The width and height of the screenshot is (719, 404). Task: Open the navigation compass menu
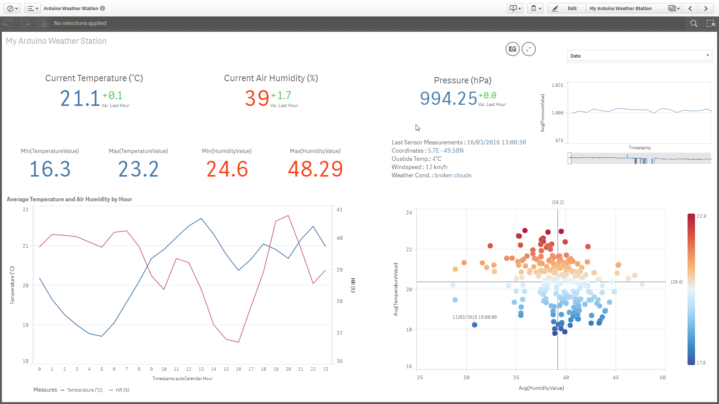(x=12, y=8)
